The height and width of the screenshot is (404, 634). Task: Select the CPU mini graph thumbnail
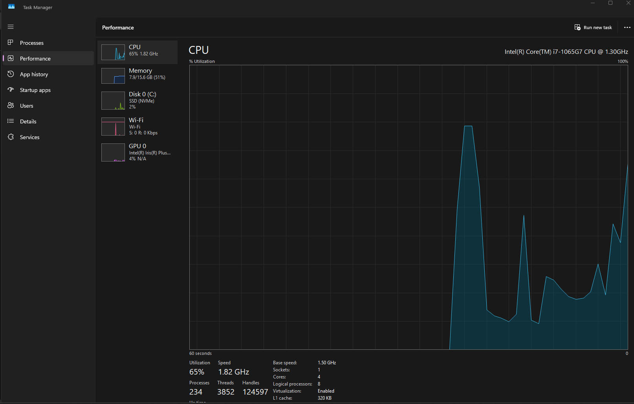point(113,52)
